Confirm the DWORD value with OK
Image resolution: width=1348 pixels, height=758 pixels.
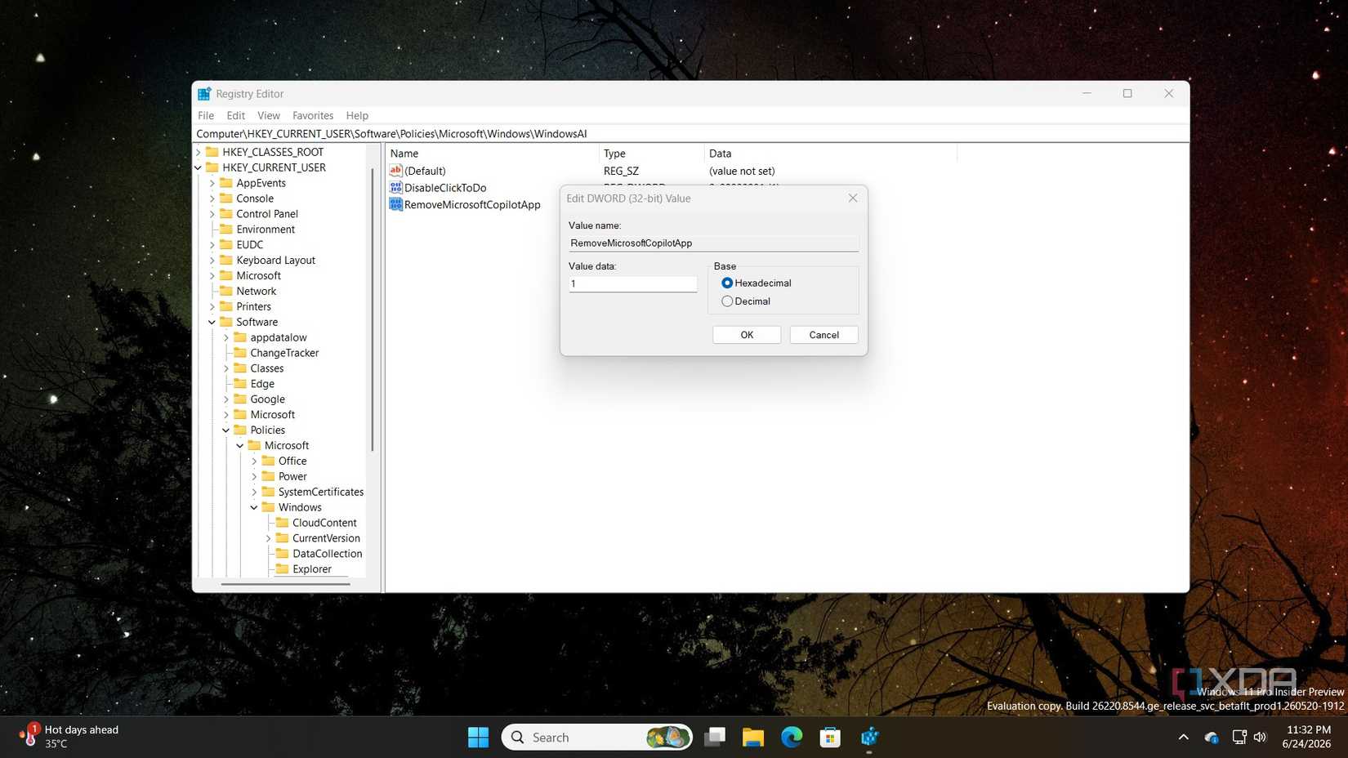click(x=747, y=335)
